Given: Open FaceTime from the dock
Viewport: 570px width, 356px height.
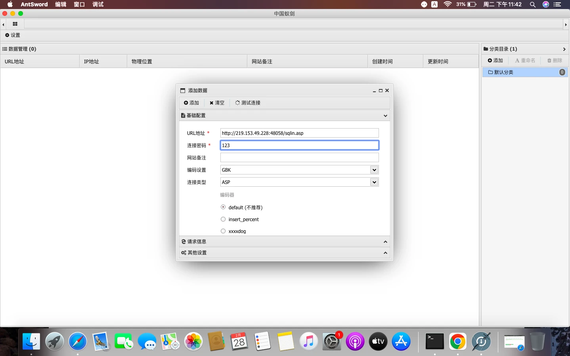Looking at the screenshot, I should pos(124,341).
